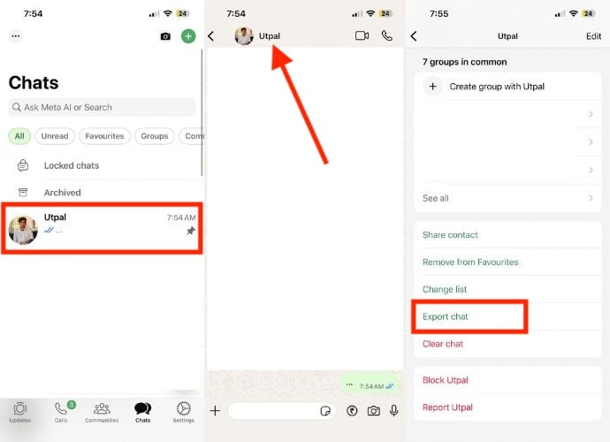Select the Unread filter chip
610x442 pixels.
tap(55, 136)
